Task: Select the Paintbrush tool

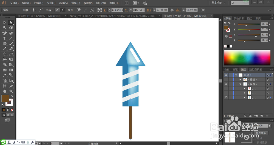Action: (11, 43)
